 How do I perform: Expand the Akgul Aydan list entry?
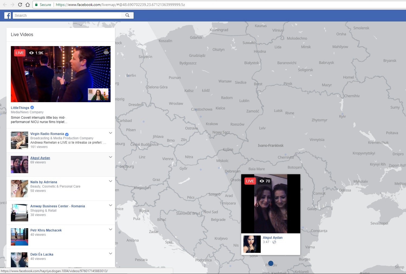pos(110,157)
